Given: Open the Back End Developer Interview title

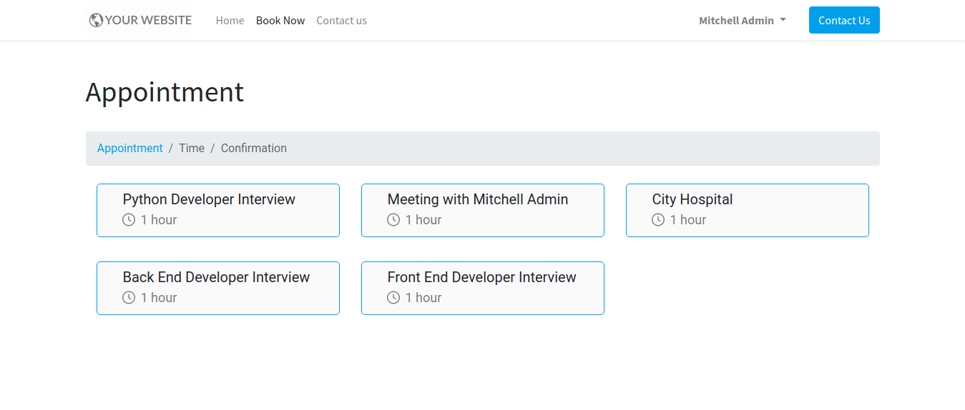Looking at the screenshot, I should [x=216, y=278].
